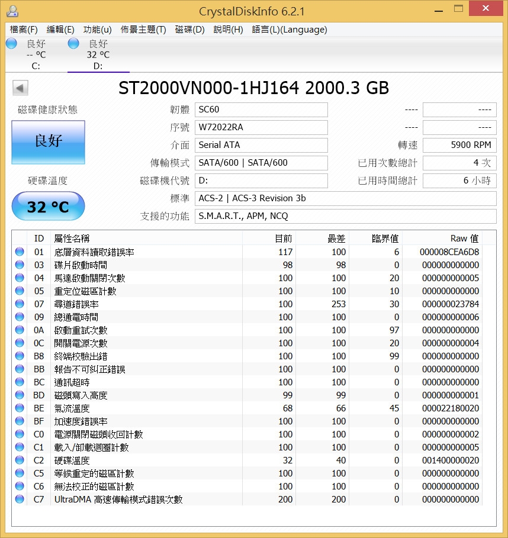Click the status orb for drive C:
This screenshot has width=508, height=538.
click(x=11, y=44)
